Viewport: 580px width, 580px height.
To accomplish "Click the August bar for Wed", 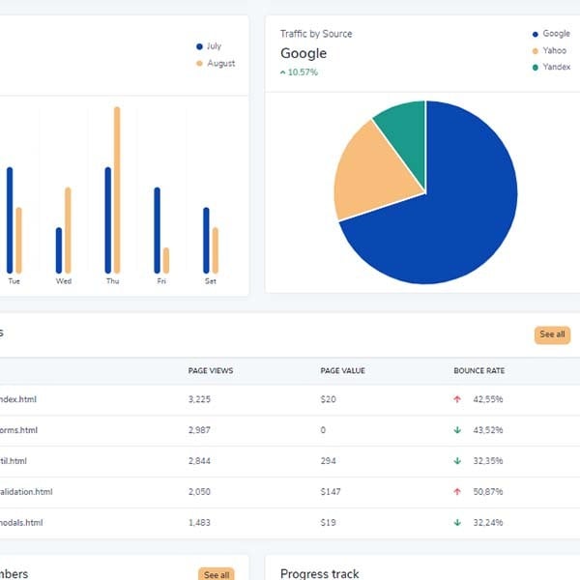I will (68, 230).
